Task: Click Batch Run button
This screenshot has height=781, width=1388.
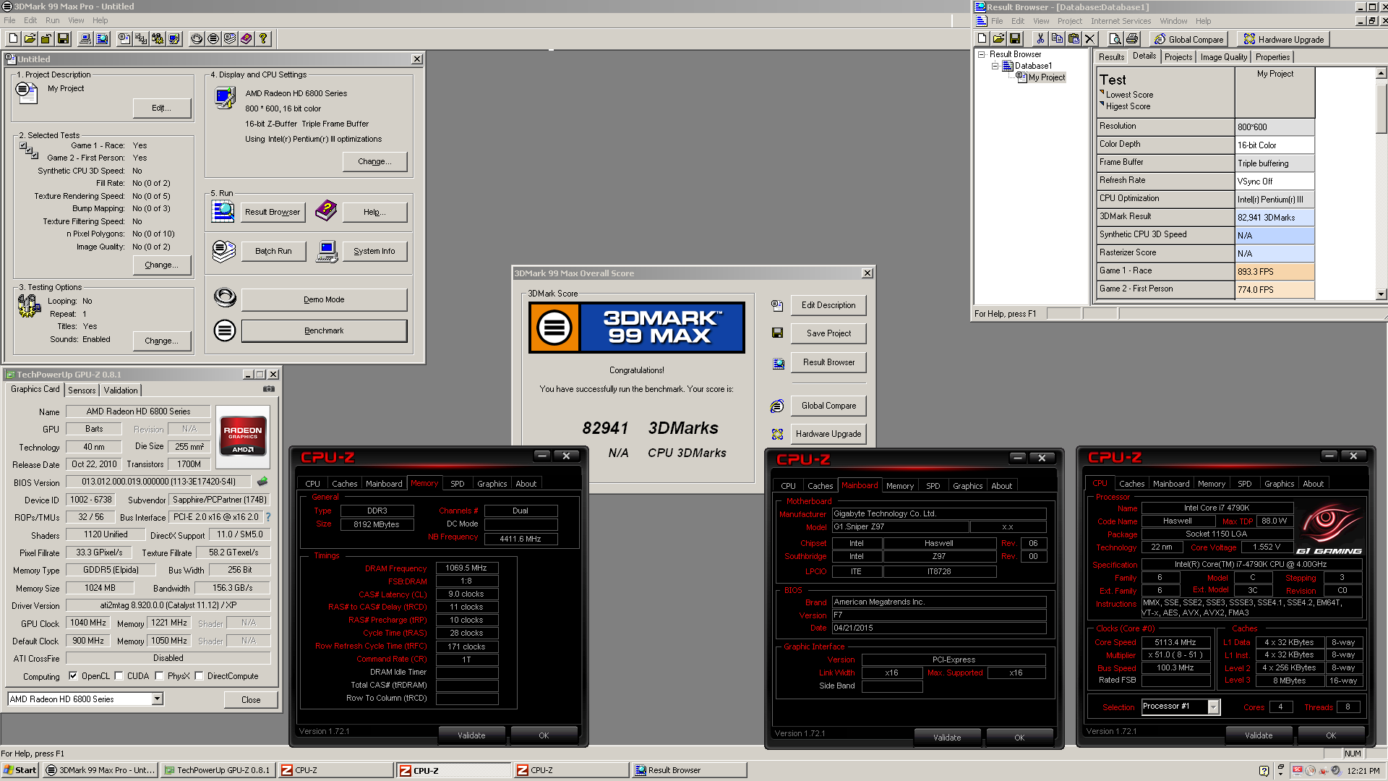Action: [x=273, y=251]
